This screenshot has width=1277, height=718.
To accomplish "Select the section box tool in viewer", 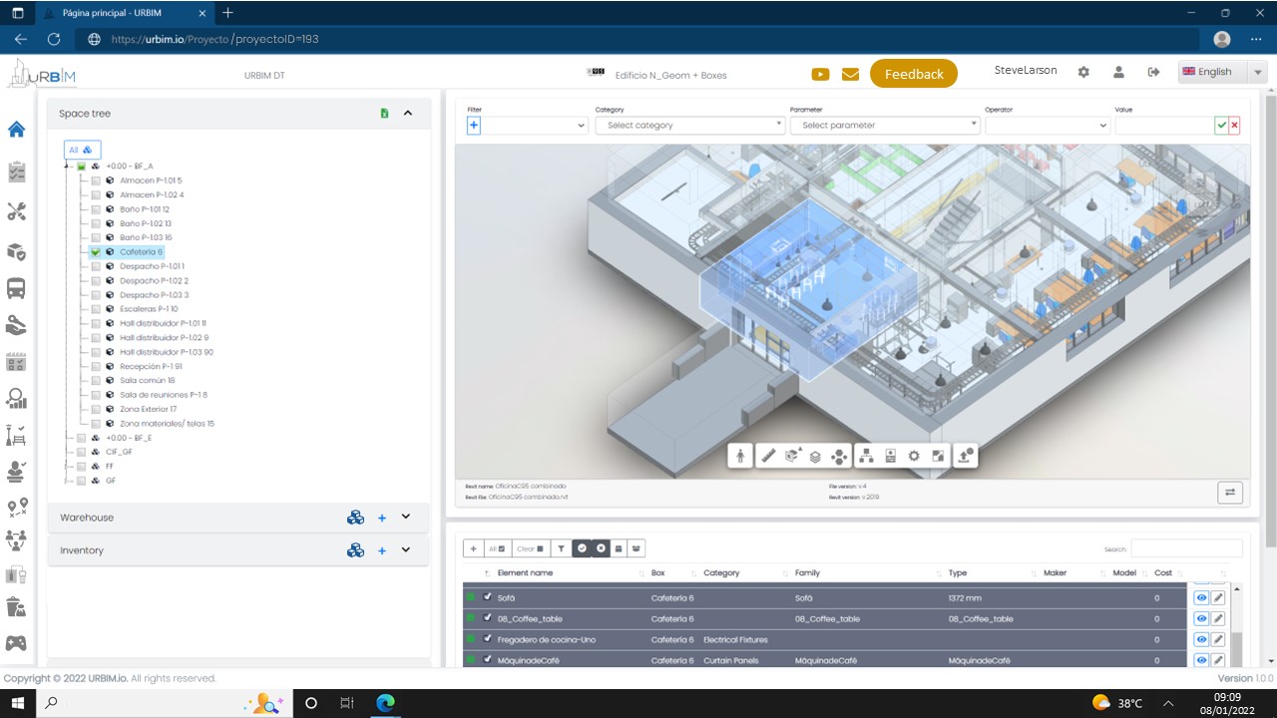I will click(793, 456).
